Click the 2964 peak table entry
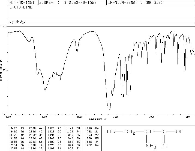Image resolution: width=195 pixels, height=151 pixels. [14, 145]
